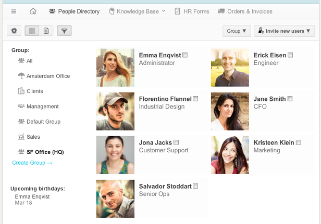Open the HR Forms tab
Screen dimensions: 321x224
click(192, 11)
